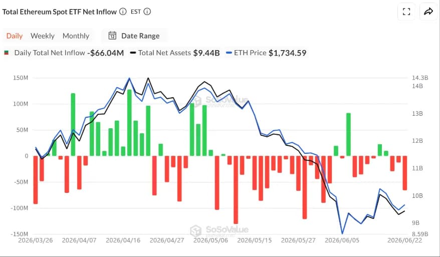The width and height of the screenshot is (440, 257).
Task: Open info icon beside chart title
Action: point(123,12)
